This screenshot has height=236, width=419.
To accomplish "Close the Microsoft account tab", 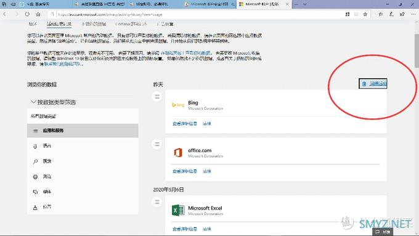I will pyautogui.click(x=287, y=4).
